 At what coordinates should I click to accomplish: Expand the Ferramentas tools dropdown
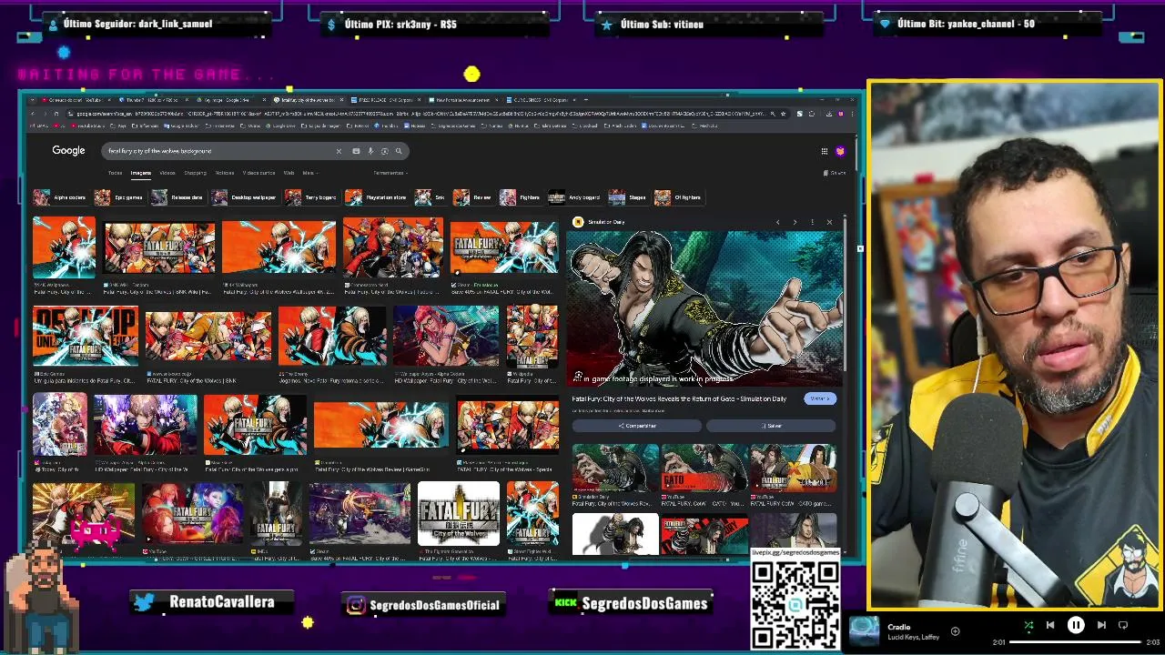(390, 173)
